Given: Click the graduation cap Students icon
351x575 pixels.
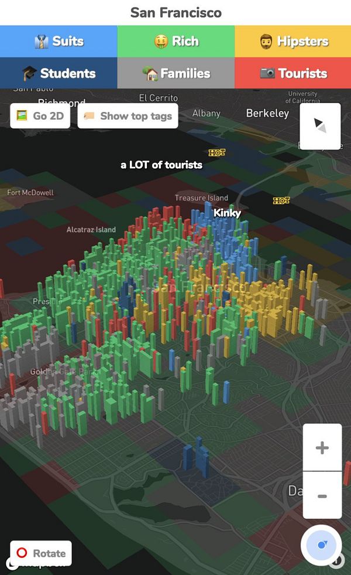Looking at the screenshot, I should pyautogui.click(x=29, y=73).
